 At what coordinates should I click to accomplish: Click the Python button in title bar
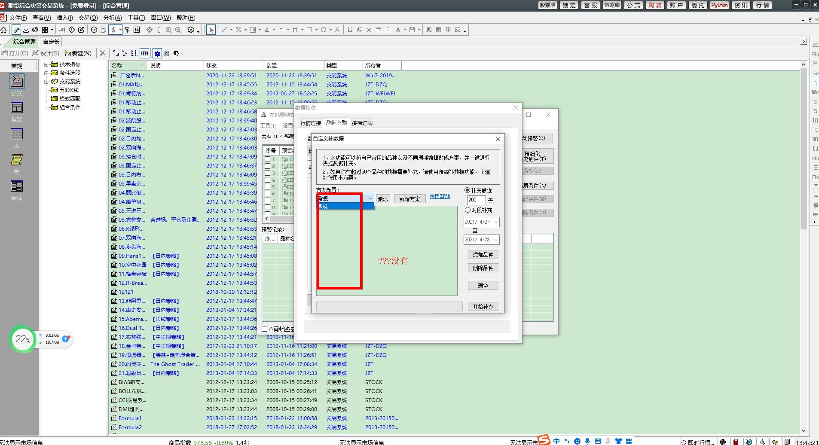719,5
